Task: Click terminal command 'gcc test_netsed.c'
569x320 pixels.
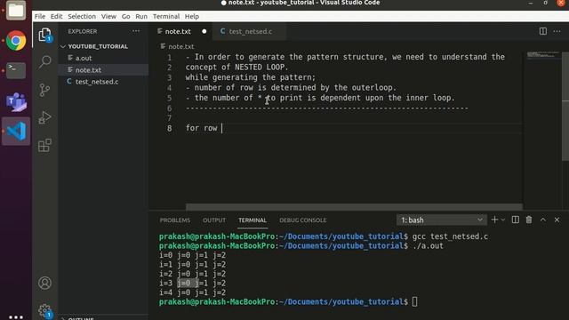Action: pos(450,236)
